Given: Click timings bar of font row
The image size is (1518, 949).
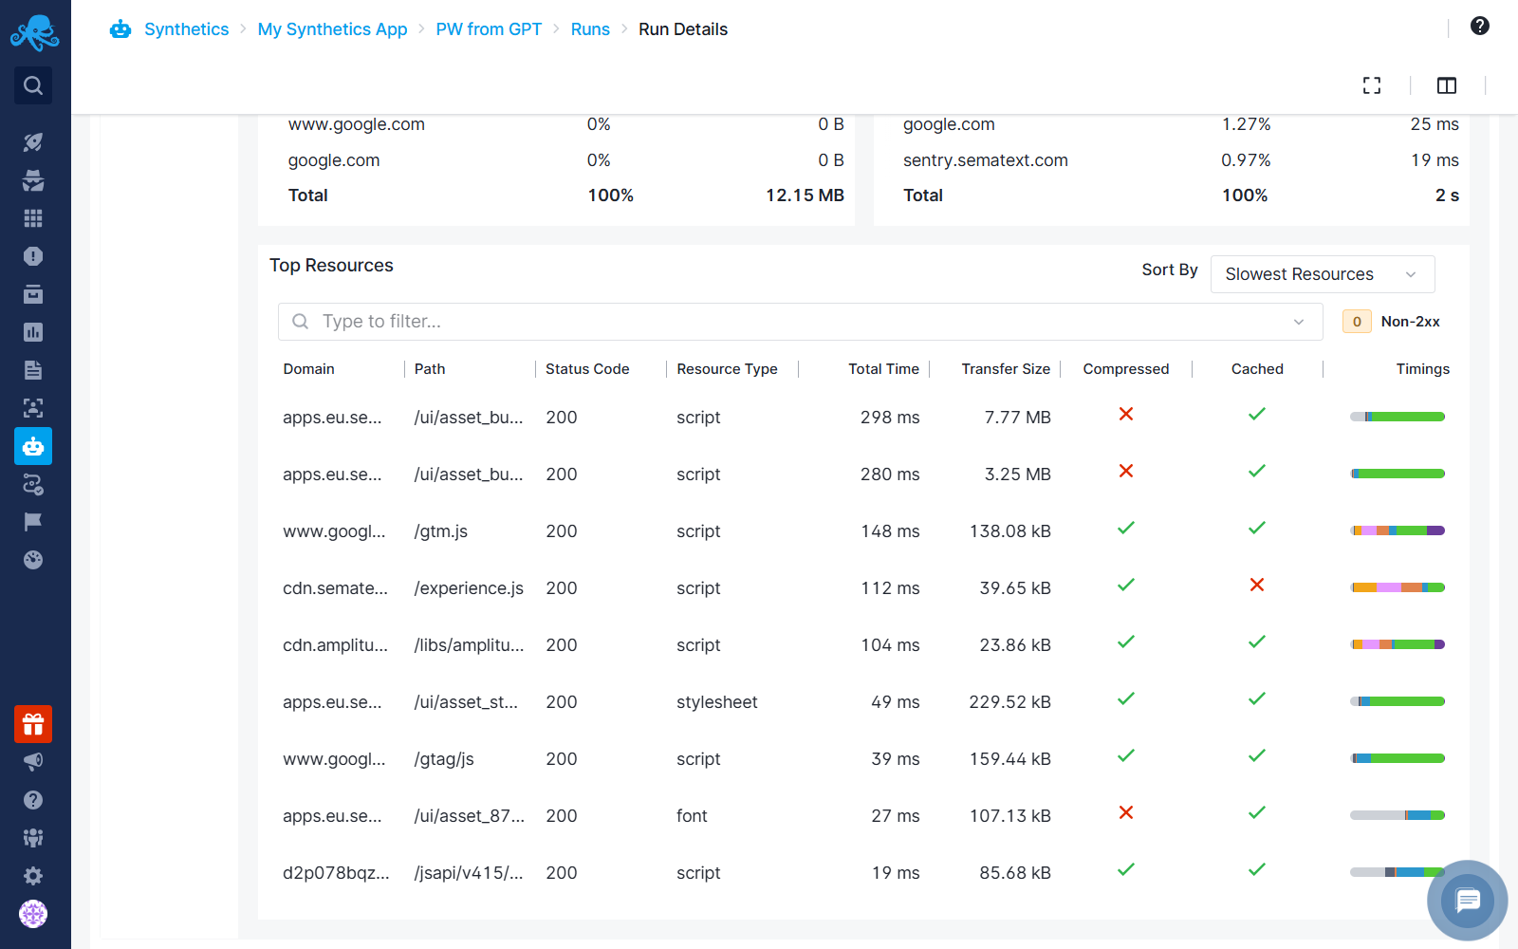Looking at the screenshot, I should (1398, 815).
